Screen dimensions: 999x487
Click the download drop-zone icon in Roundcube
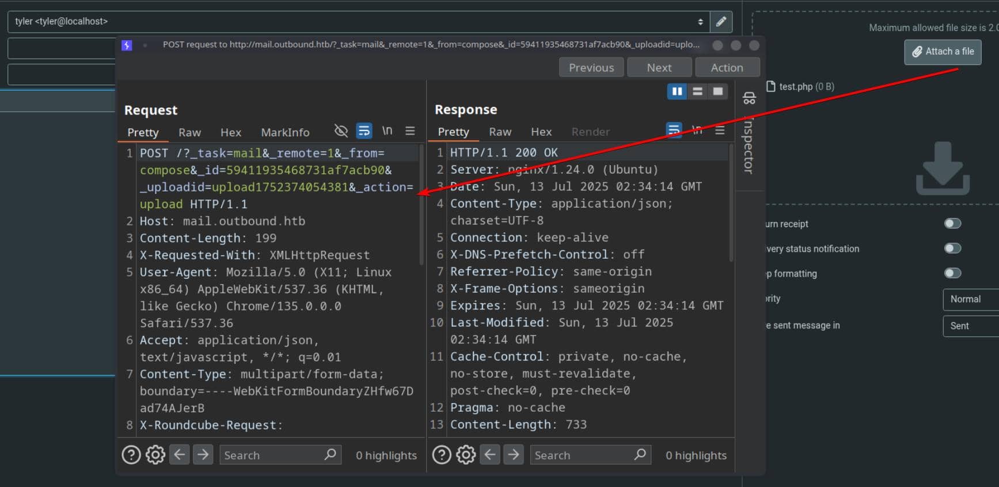[943, 168]
